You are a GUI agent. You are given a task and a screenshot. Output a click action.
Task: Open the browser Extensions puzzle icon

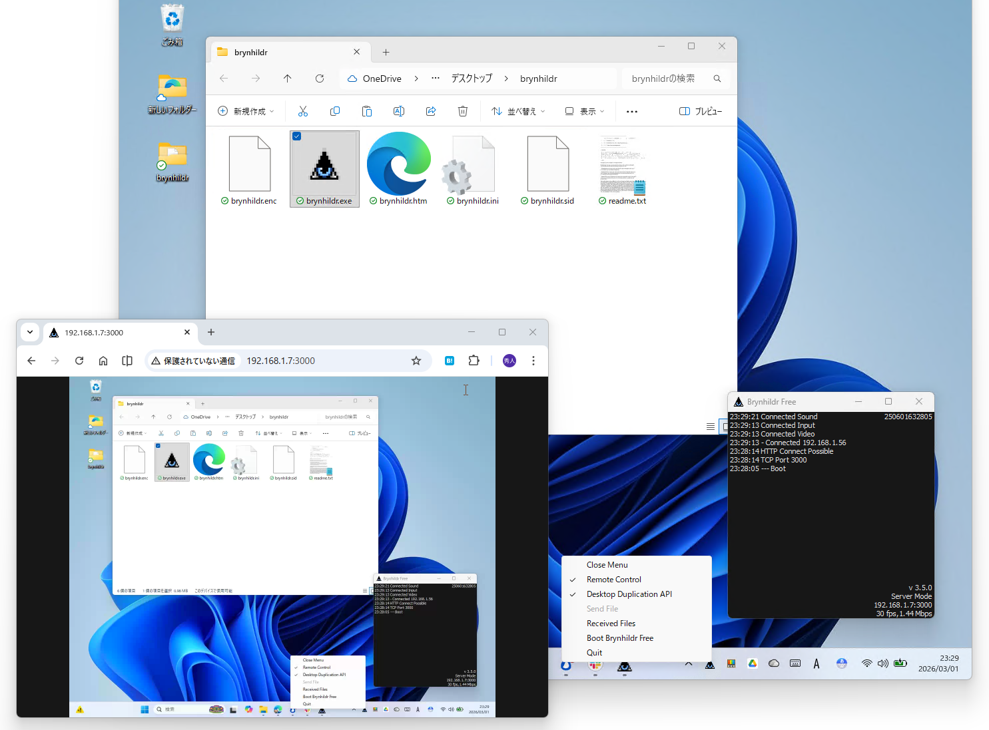[x=474, y=361]
